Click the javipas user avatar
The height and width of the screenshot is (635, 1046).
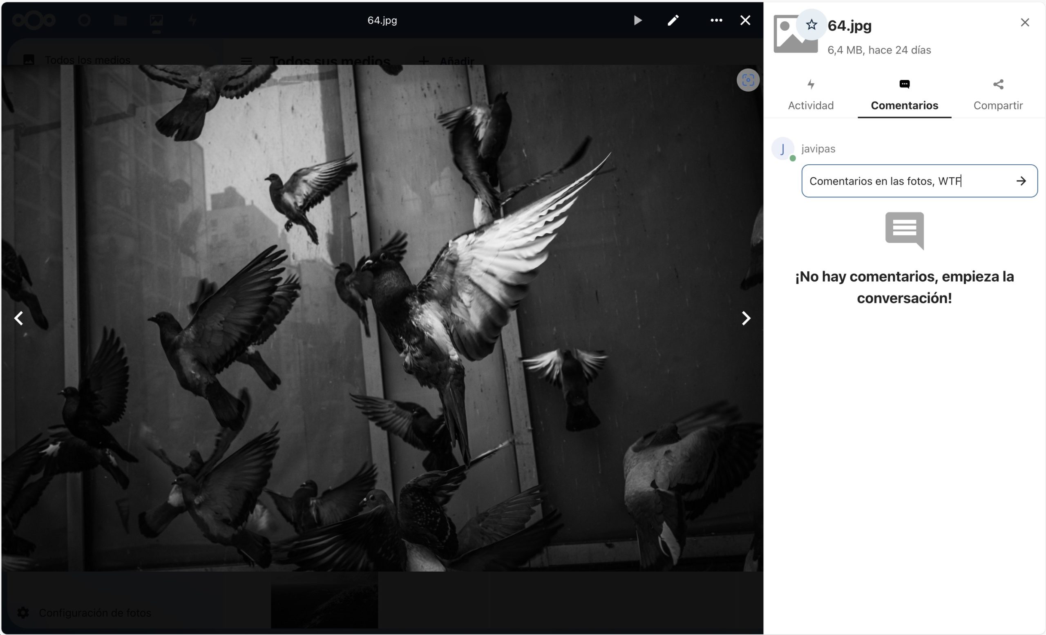(x=782, y=149)
